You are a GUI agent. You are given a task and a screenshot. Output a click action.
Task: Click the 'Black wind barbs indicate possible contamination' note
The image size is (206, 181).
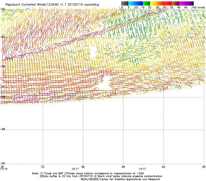pos(130,176)
